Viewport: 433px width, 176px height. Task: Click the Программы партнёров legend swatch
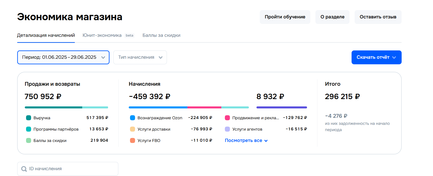click(29, 129)
